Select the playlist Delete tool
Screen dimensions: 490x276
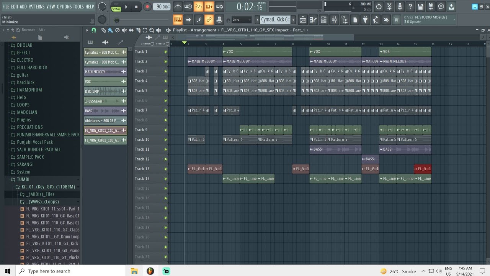118,30
